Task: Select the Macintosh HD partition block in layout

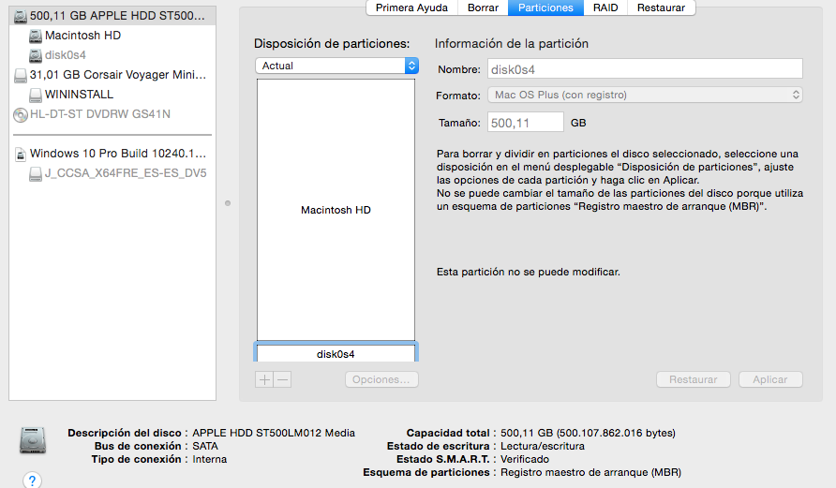Action: click(336, 210)
